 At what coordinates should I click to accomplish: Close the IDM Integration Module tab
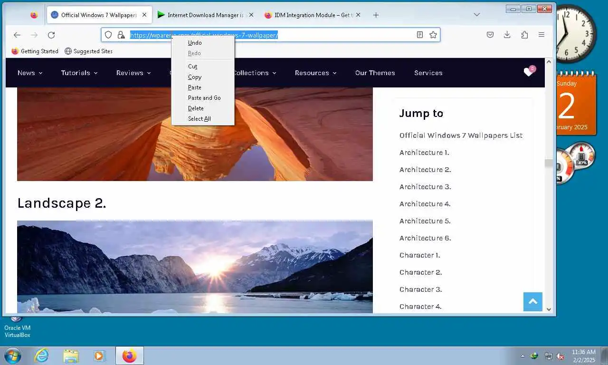[358, 15]
